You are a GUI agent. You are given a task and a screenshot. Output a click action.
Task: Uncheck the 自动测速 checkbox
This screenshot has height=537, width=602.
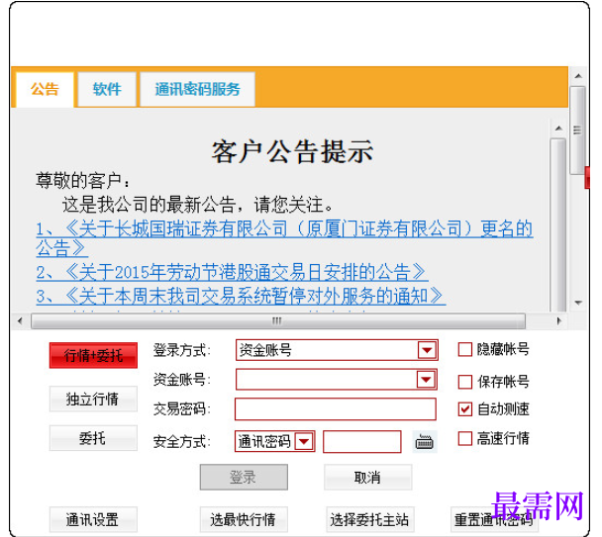[x=465, y=409]
